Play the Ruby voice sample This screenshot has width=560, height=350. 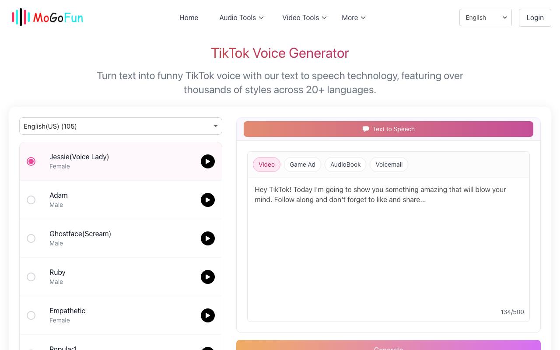click(208, 277)
